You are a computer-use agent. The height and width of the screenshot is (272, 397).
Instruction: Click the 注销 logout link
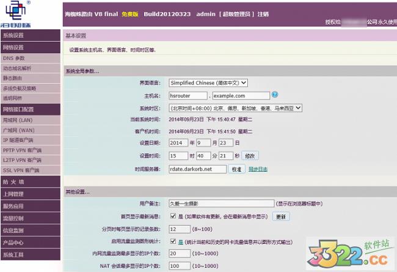(x=263, y=14)
